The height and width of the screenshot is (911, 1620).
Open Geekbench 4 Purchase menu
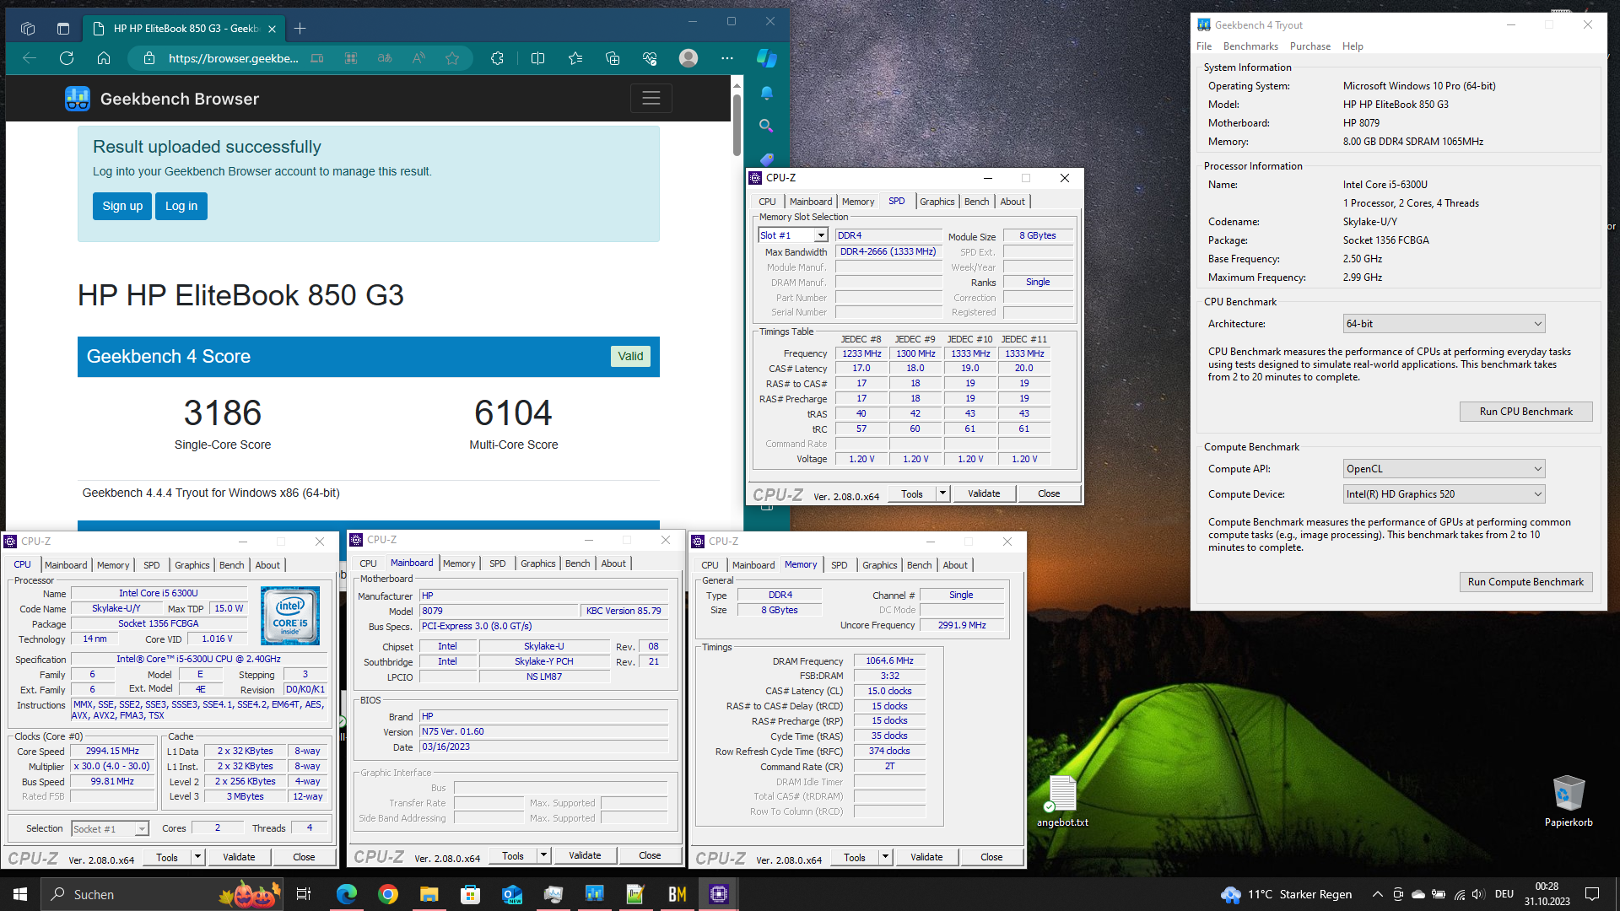pyautogui.click(x=1309, y=46)
